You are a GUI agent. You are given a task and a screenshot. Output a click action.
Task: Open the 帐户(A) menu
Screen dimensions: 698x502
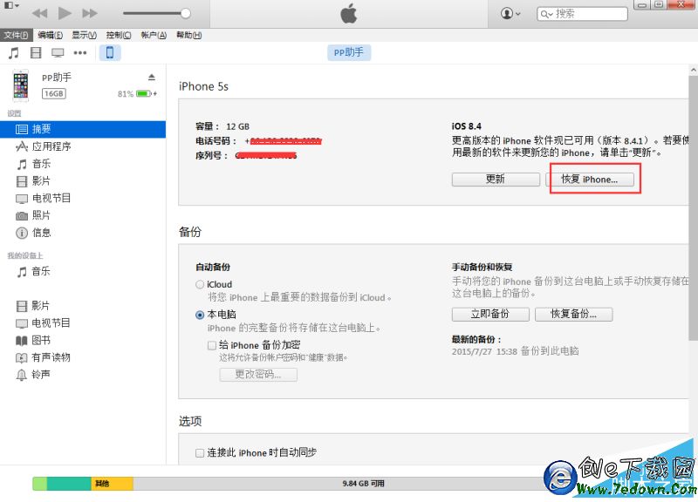[x=154, y=35]
